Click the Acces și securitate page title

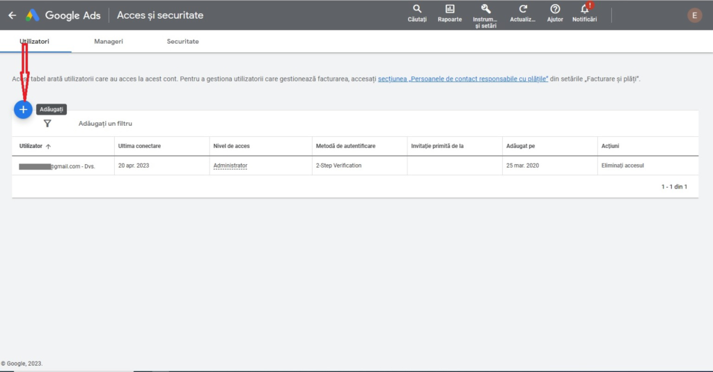(x=160, y=15)
